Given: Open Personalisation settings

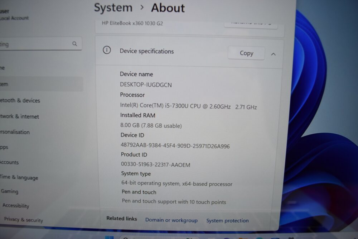Looking at the screenshot, I should 15,132.
